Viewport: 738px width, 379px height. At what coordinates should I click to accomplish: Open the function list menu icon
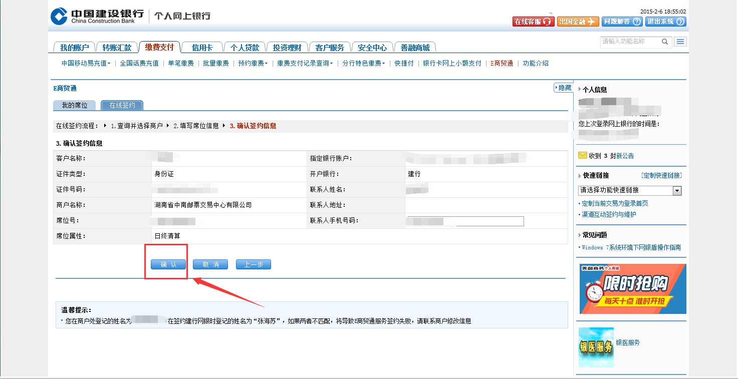pos(680,42)
